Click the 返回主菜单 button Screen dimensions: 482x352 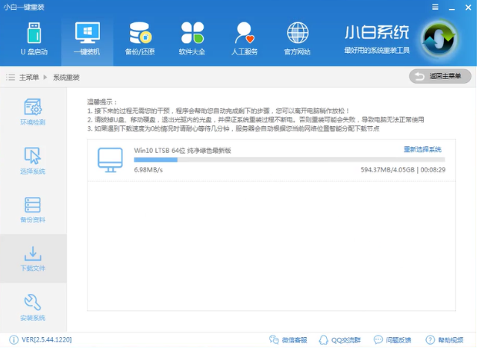tap(440, 76)
